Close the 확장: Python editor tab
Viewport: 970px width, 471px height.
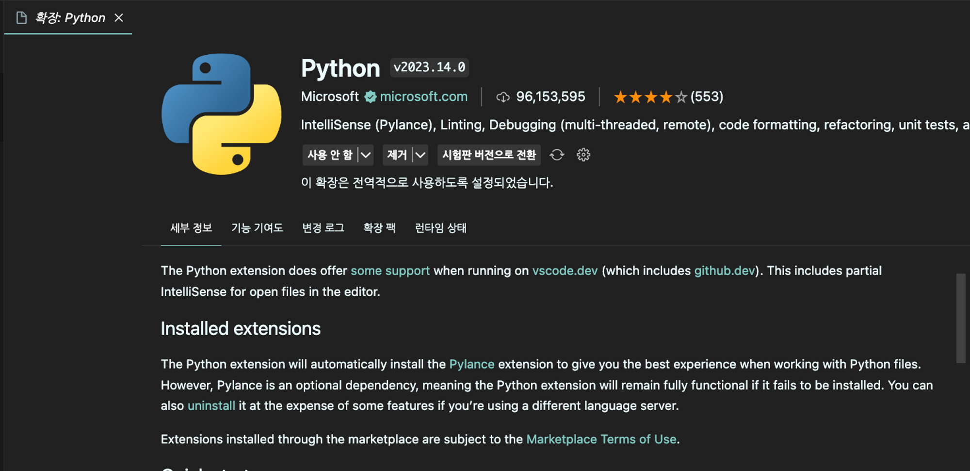coord(119,18)
